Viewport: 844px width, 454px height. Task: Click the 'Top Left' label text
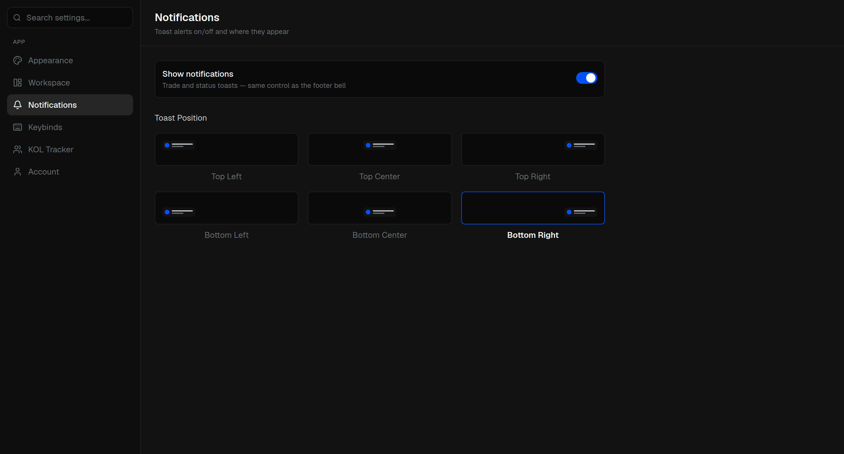point(227,176)
